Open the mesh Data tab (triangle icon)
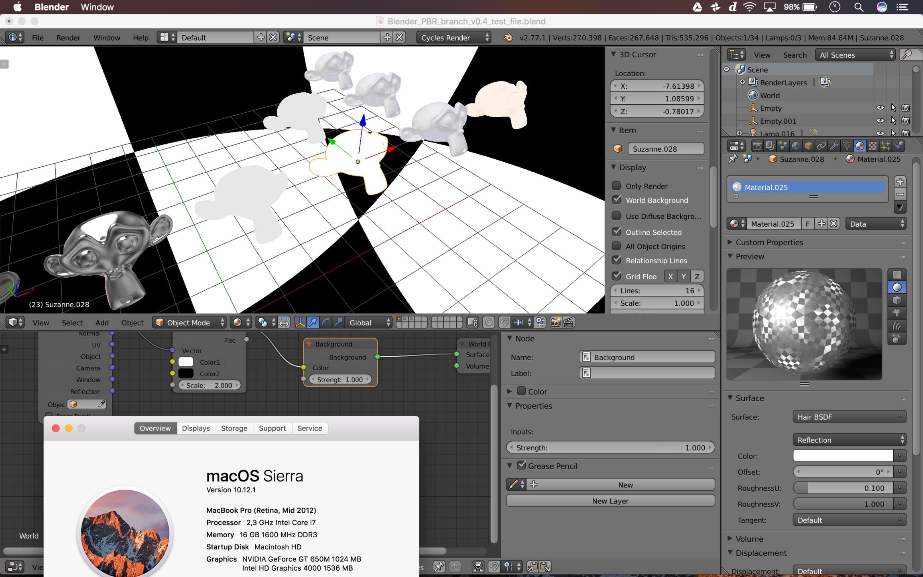Image resolution: width=923 pixels, height=577 pixels. coord(847,146)
